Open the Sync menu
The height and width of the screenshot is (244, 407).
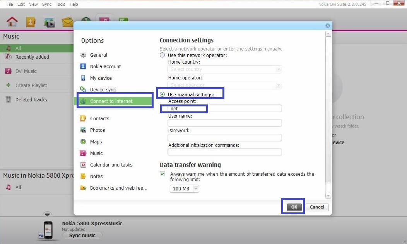[47, 4]
